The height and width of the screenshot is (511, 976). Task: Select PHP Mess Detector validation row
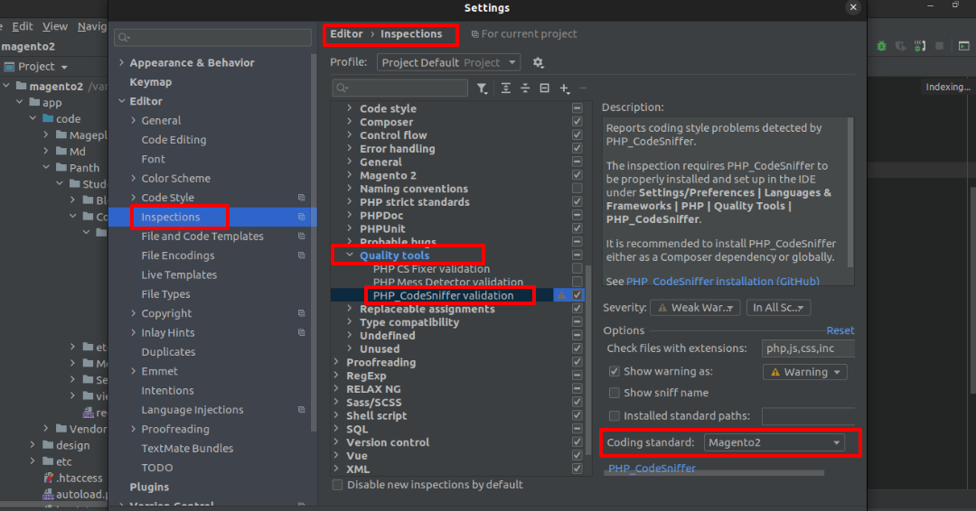click(448, 283)
